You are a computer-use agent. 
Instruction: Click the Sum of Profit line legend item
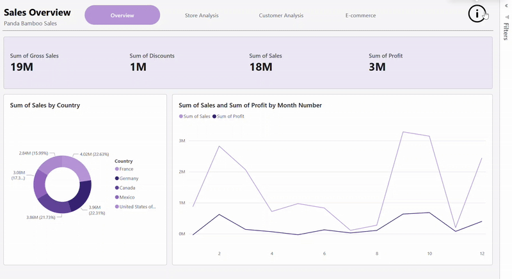pos(230,116)
